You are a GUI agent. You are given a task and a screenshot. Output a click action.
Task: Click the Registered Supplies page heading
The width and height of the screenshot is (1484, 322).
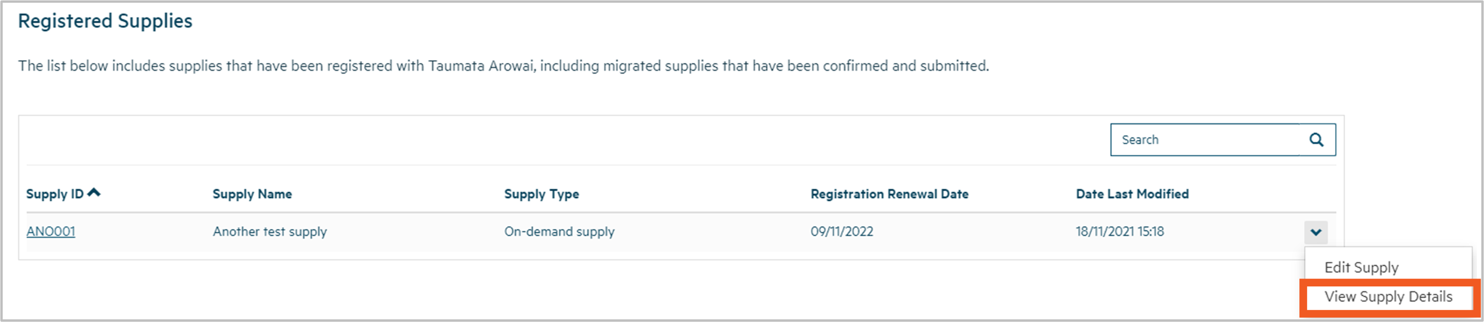(x=106, y=21)
